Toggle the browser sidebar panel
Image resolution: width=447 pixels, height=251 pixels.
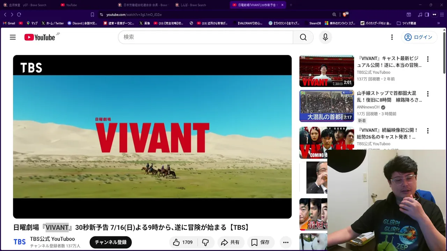click(427, 15)
